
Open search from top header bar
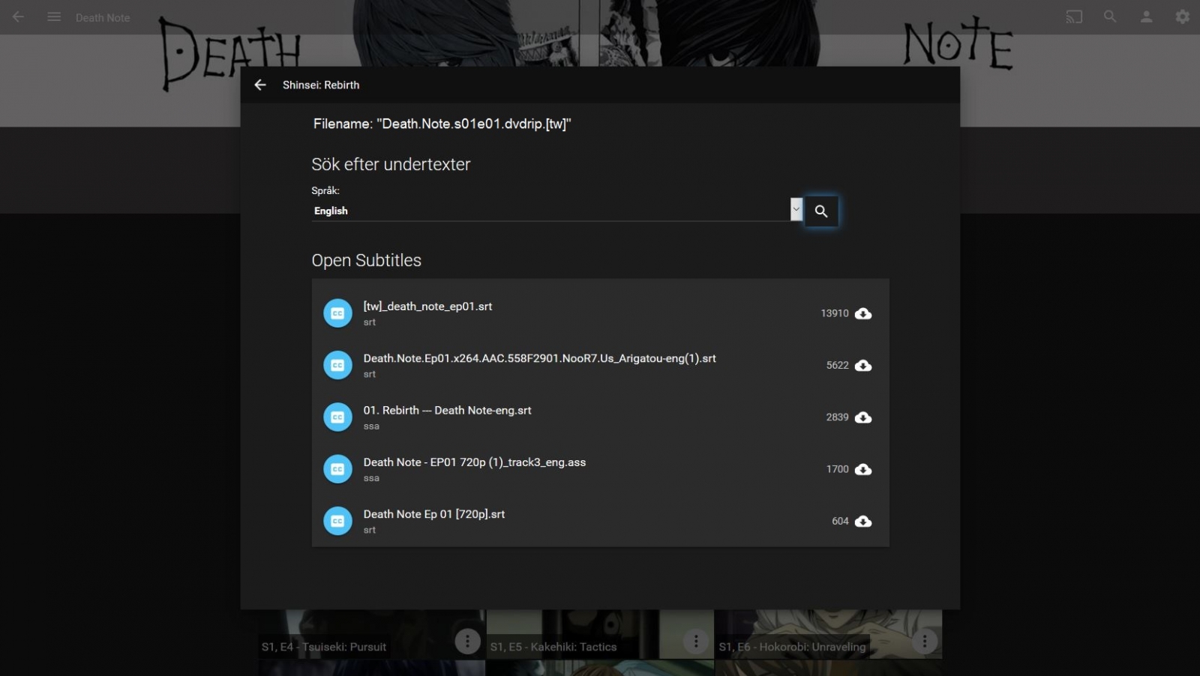pyautogui.click(x=1110, y=16)
